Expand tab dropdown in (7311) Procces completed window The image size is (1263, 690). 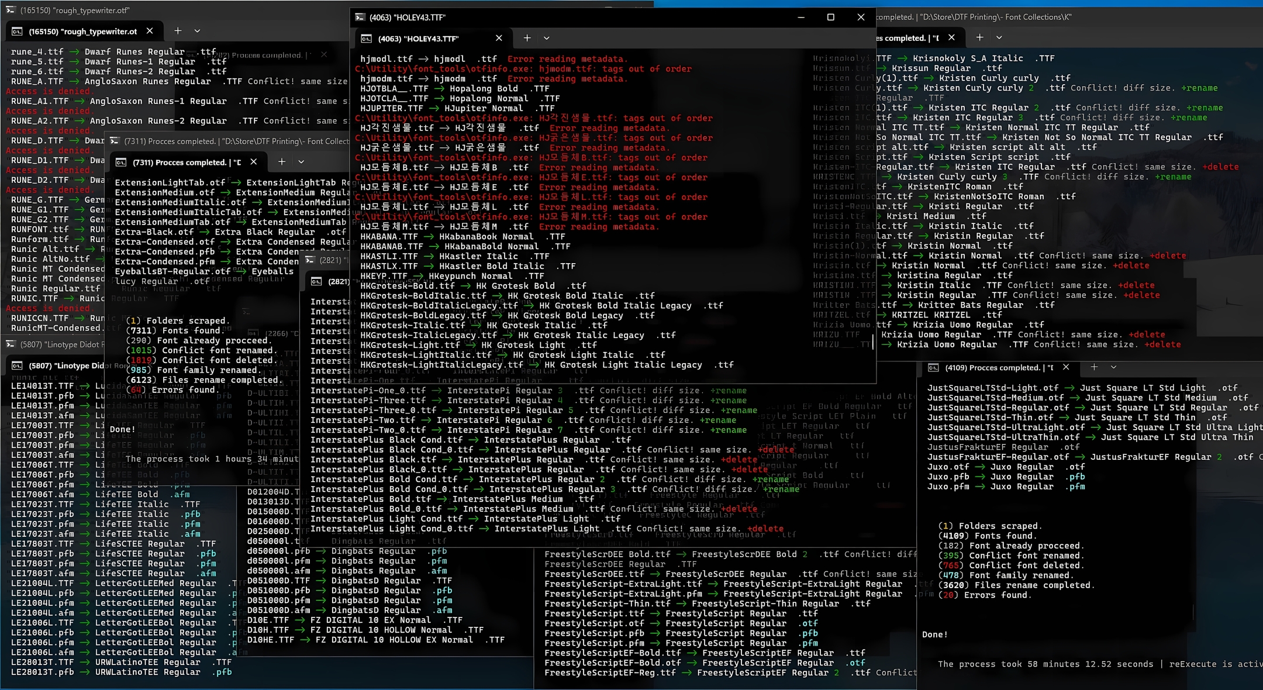301,162
